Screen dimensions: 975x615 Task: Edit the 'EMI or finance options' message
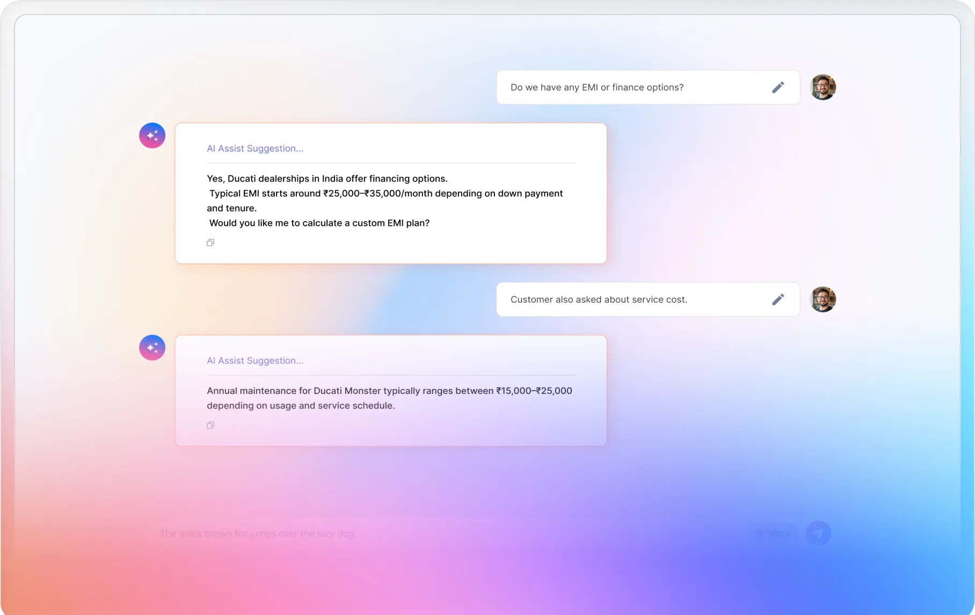tap(778, 87)
